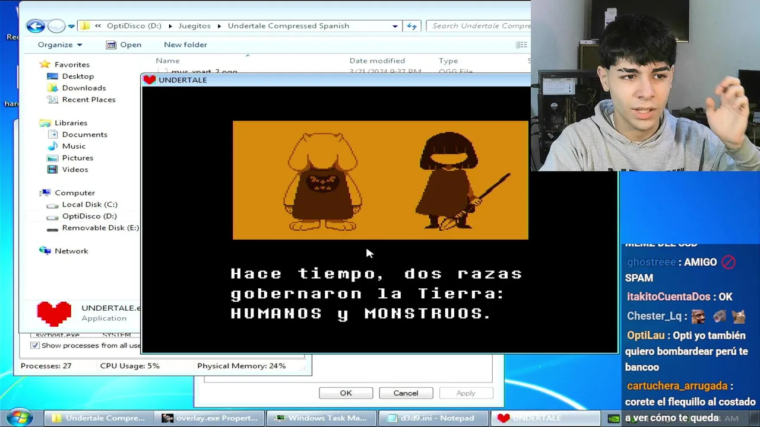Click OK in the Properties dialog

[x=346, y=393]
